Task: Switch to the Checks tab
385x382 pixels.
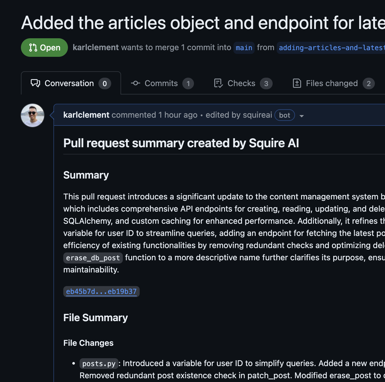Action: pyautogui.click(x=241, y=83)
